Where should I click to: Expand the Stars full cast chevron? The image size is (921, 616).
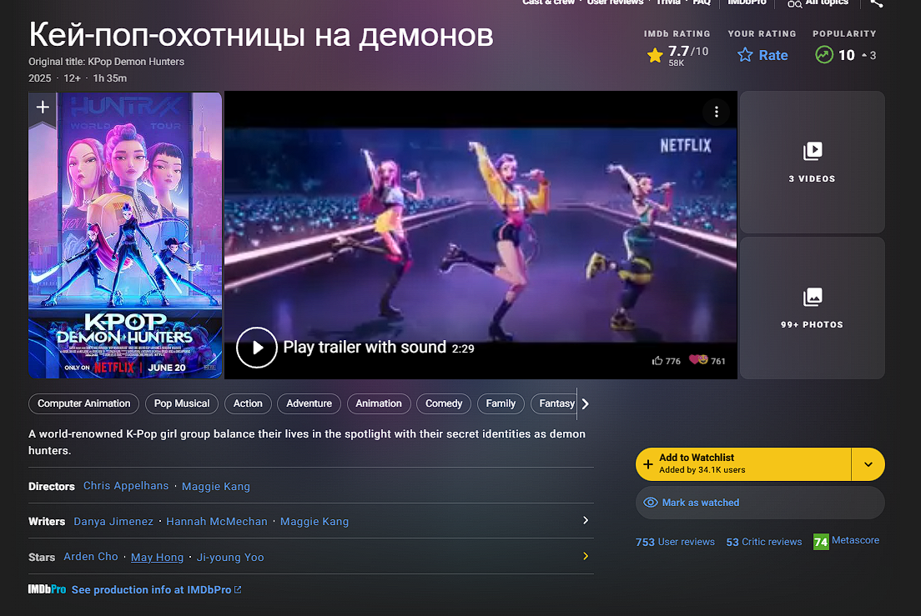tap(585, 556)
